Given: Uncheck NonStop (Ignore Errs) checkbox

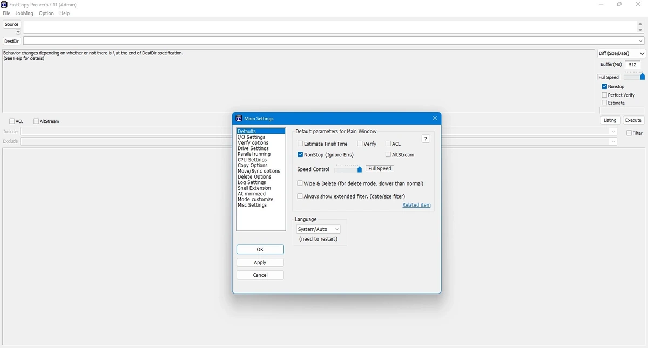Looking at the screenshot, I should tap(300, 155).
